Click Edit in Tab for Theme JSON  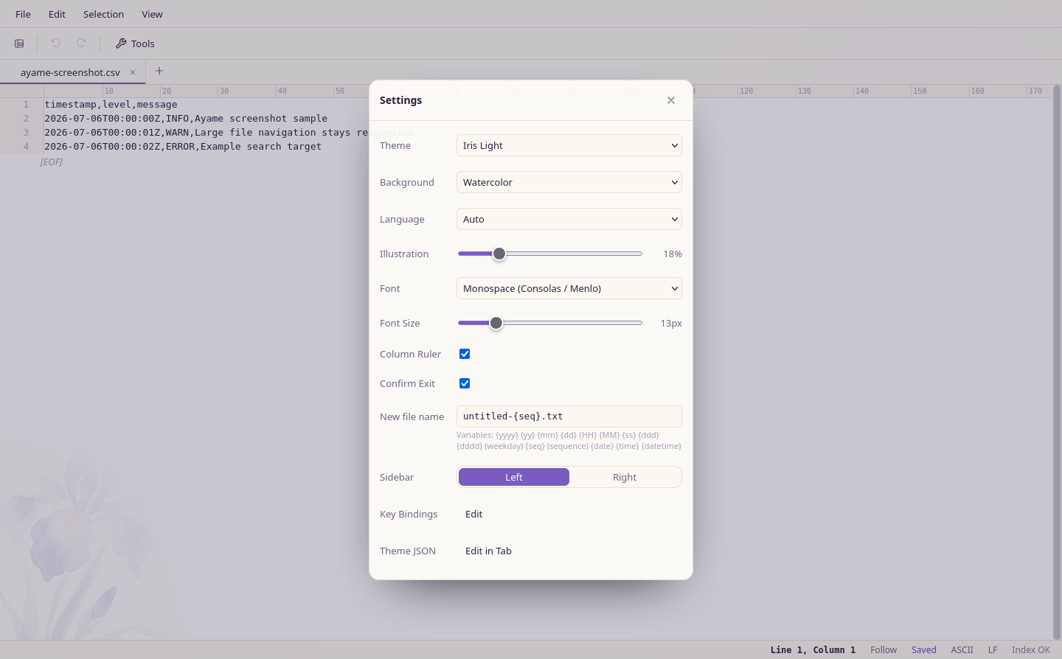click(x=488, y=551)
